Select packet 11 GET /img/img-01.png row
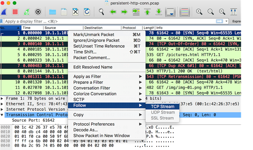Viewport: 253px width, 150px height. (120, 88)
